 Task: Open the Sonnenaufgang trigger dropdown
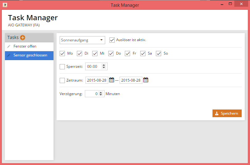82,40
